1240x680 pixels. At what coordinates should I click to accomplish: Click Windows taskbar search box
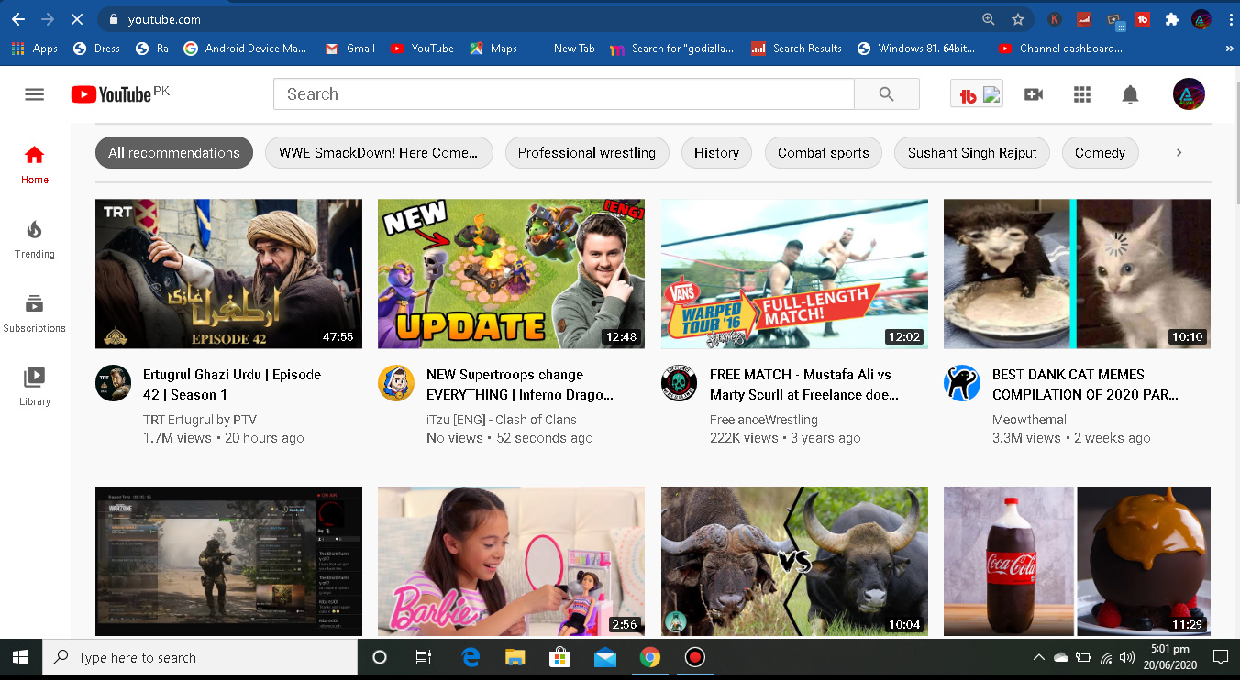click(201, 657)
